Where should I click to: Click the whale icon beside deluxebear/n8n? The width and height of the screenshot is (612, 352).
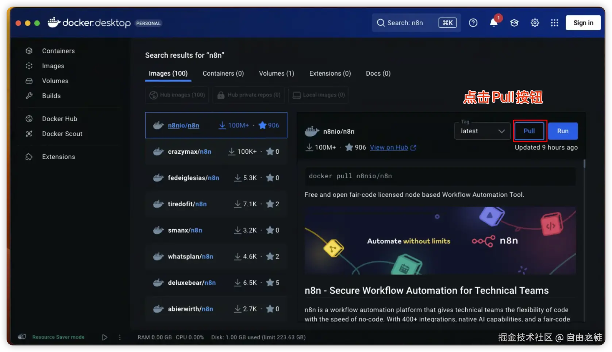coord(158,283)
